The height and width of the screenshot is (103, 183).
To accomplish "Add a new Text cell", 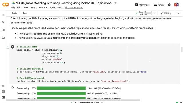I will 24,13.
